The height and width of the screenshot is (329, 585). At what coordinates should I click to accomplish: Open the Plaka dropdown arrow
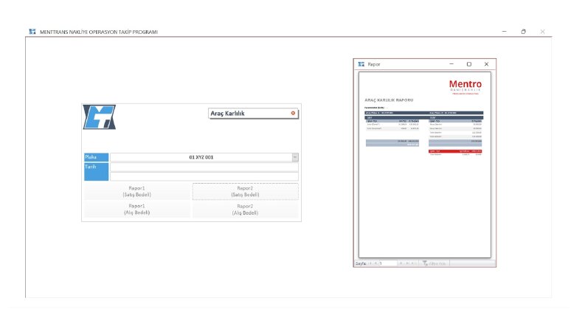(x=295, y=157)
